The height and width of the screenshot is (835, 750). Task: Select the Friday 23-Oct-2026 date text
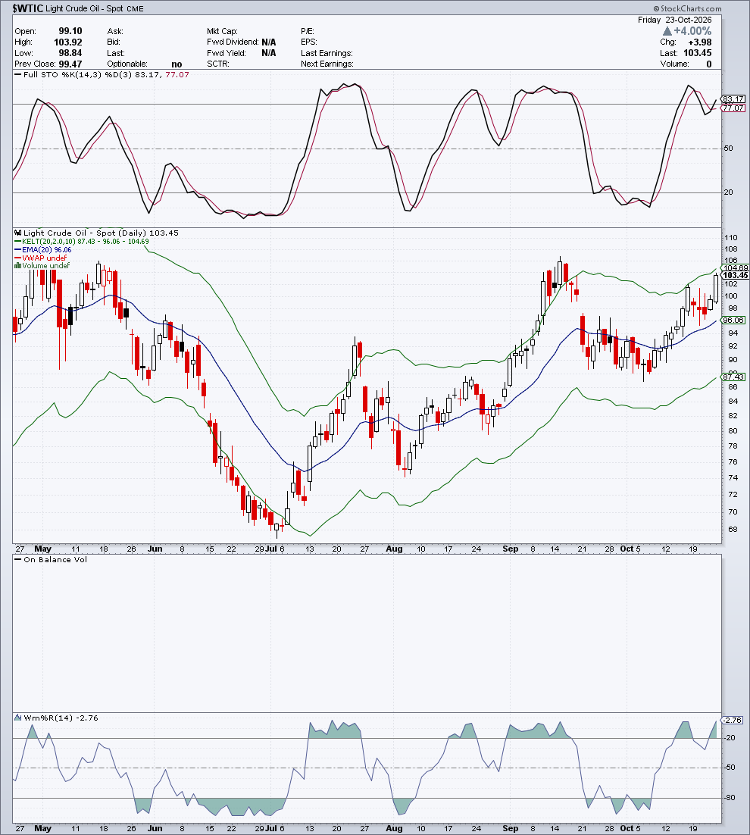674,20
